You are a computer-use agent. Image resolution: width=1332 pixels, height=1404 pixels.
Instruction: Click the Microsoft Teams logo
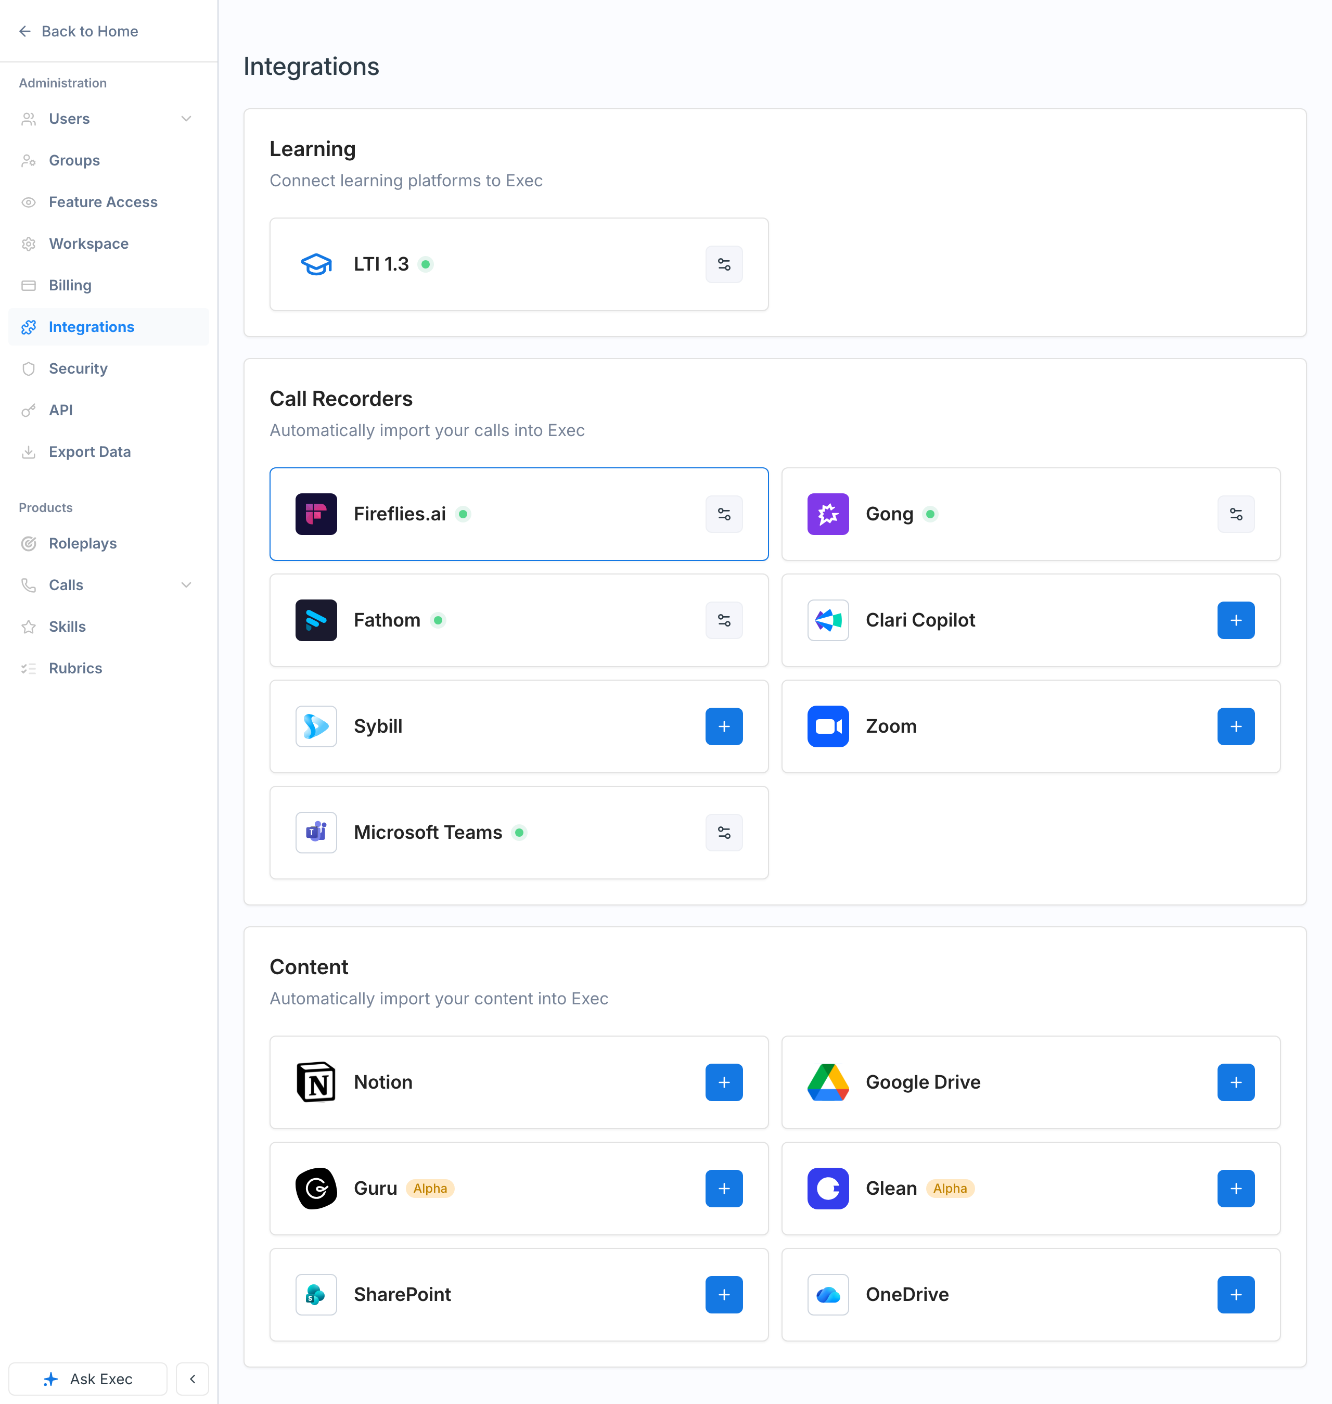pos(316,832)
